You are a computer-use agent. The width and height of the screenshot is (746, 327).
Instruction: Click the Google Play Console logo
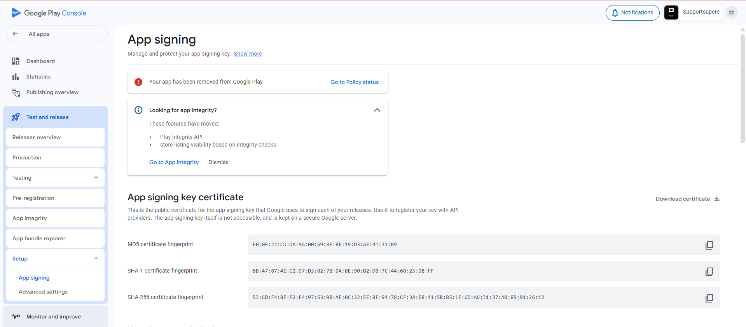pyautogui.click(x=49, y=13)
